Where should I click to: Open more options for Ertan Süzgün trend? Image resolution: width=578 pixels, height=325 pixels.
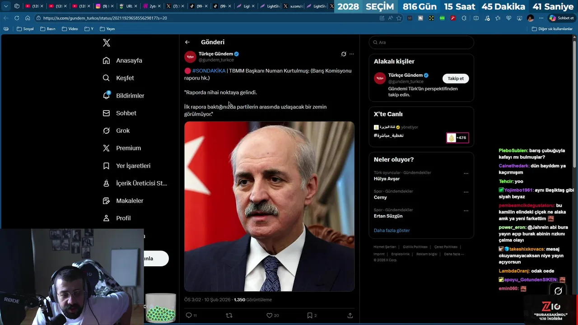click(466, 211)
